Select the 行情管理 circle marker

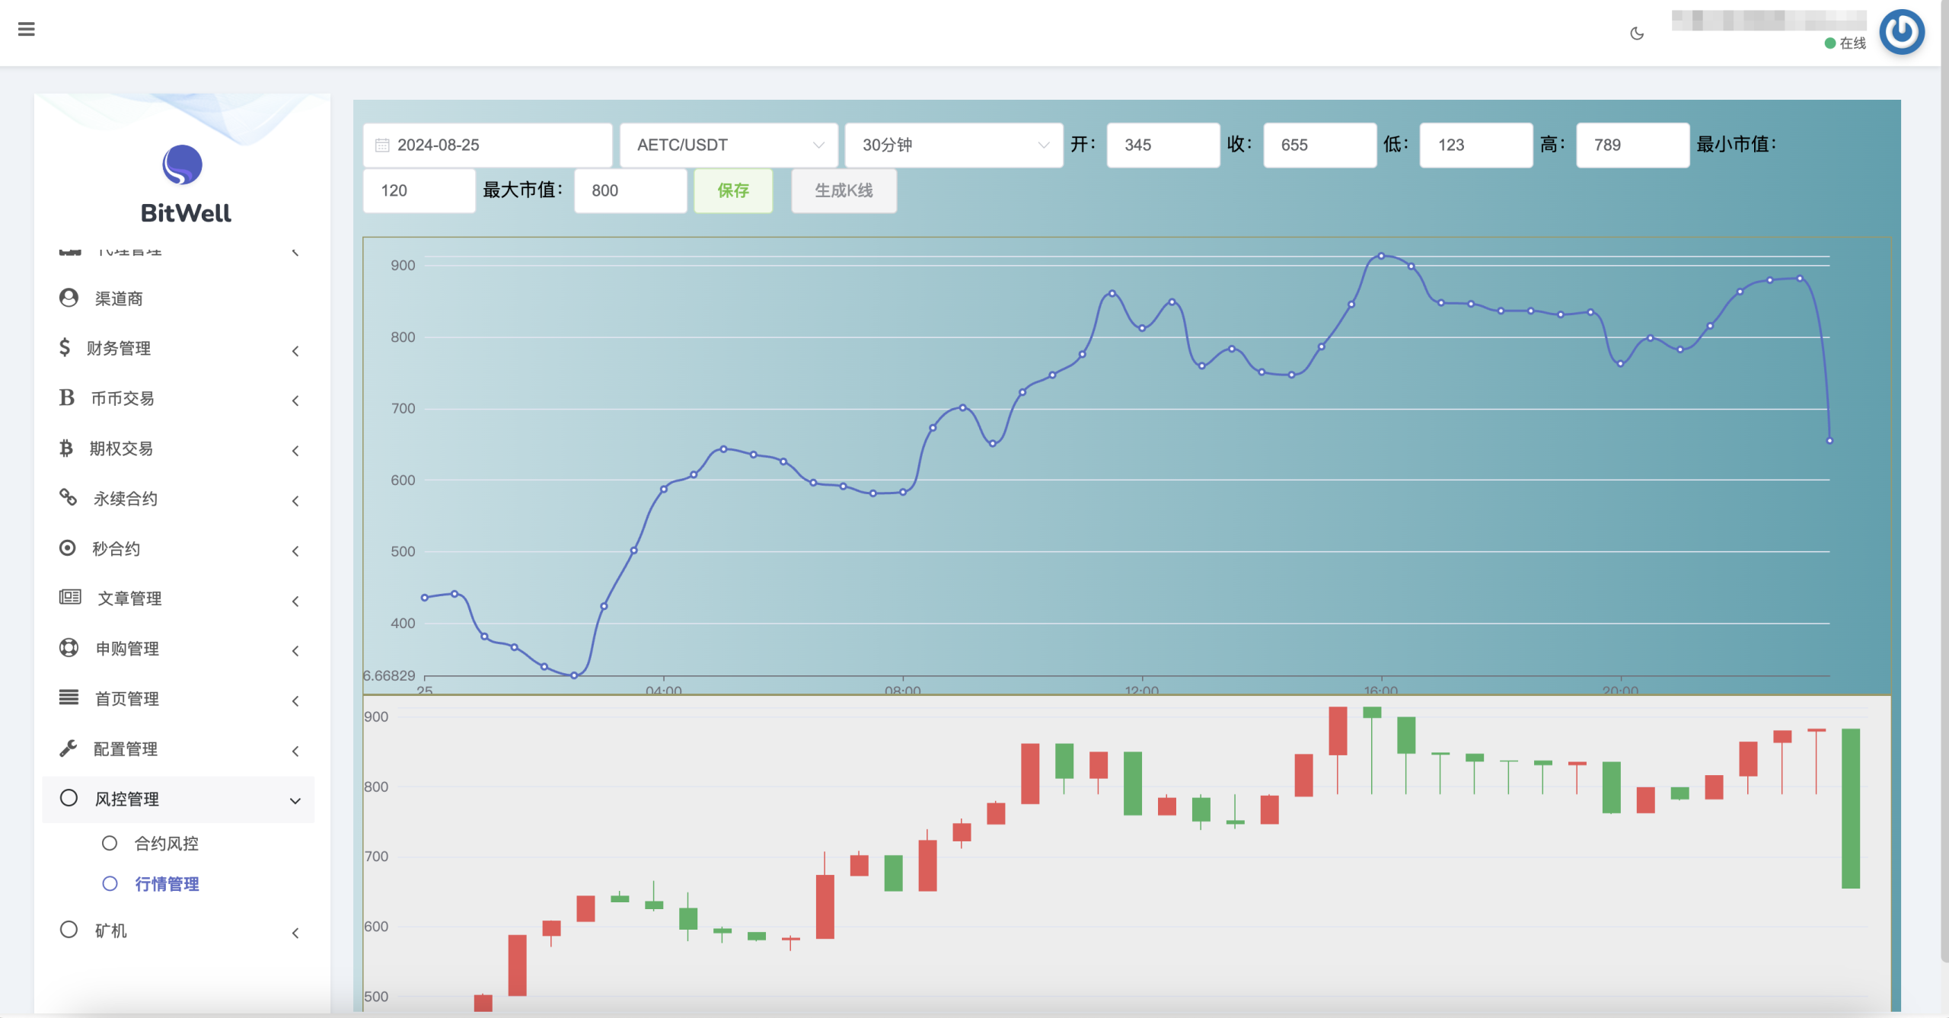[x=110, y=883]
